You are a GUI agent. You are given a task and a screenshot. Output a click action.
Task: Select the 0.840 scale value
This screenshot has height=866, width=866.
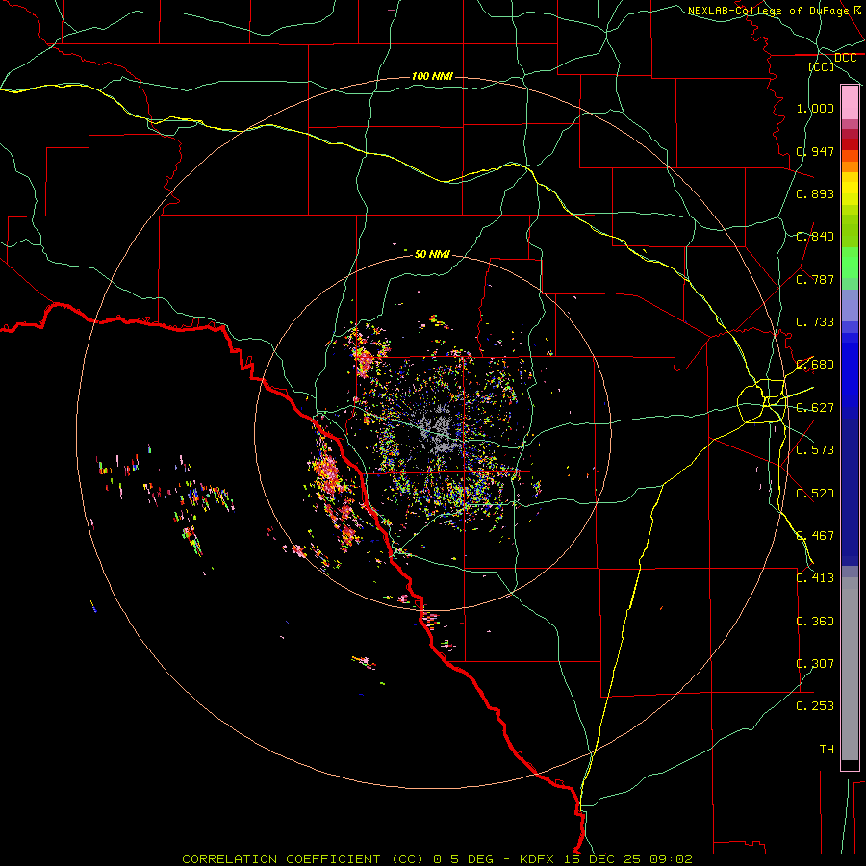pyautogui.click(x=815, y=237)
